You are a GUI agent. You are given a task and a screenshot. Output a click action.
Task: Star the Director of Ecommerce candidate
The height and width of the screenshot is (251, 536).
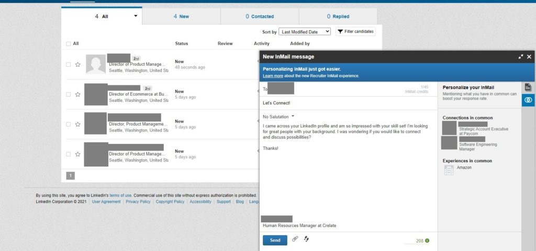click(77, 94)
